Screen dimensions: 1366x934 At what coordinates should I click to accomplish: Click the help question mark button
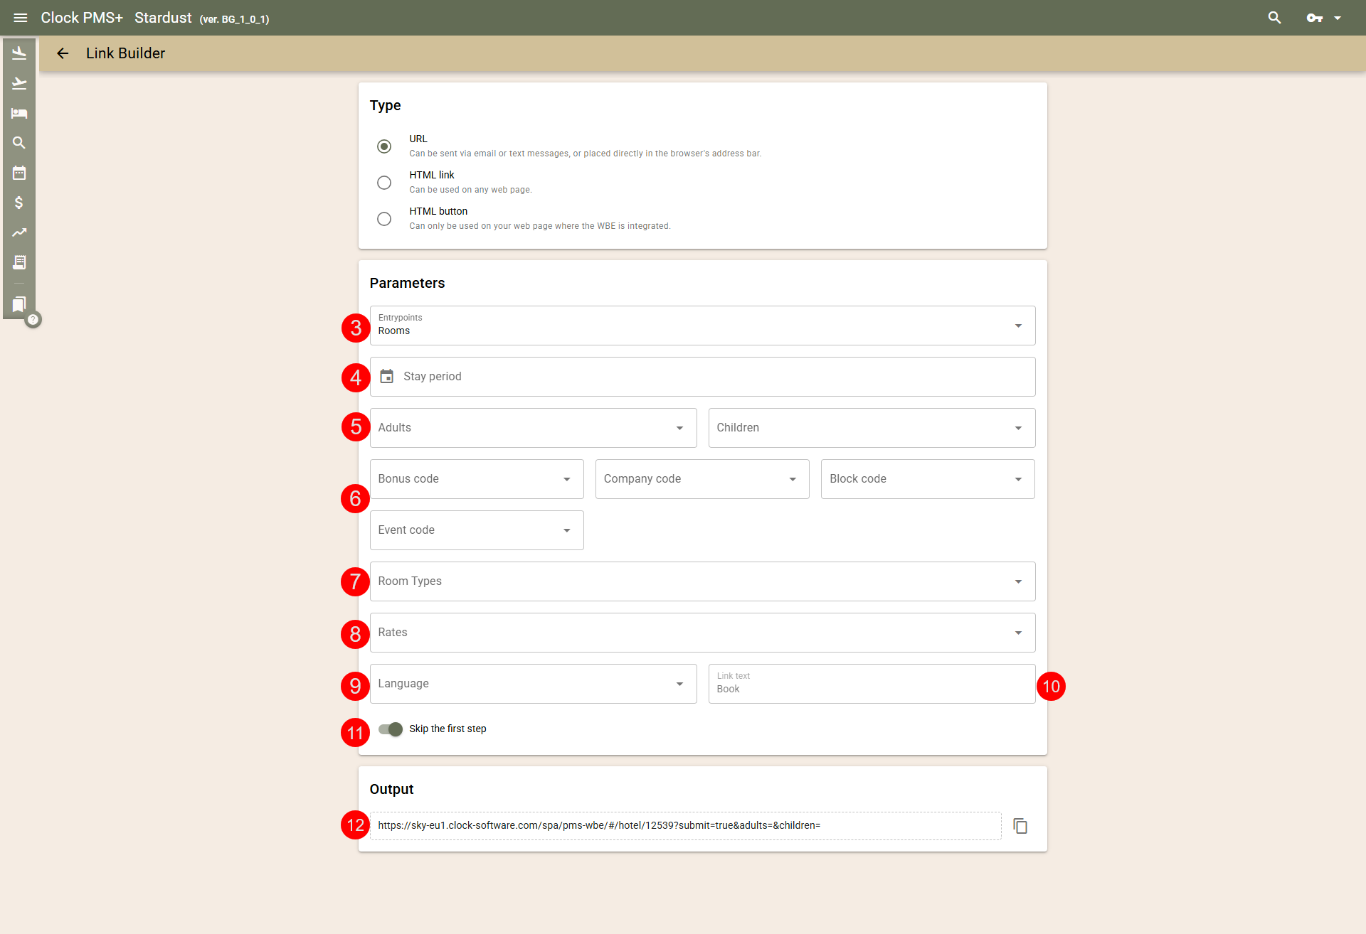pos(33,320)
